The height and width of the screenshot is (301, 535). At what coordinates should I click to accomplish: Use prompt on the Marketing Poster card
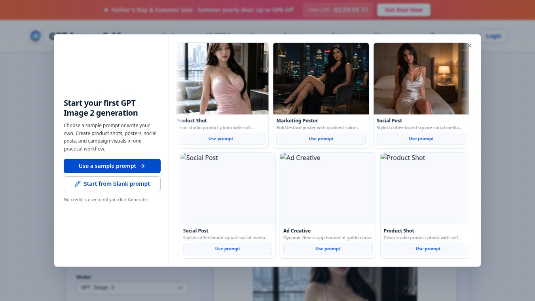(x=321, y=139)
